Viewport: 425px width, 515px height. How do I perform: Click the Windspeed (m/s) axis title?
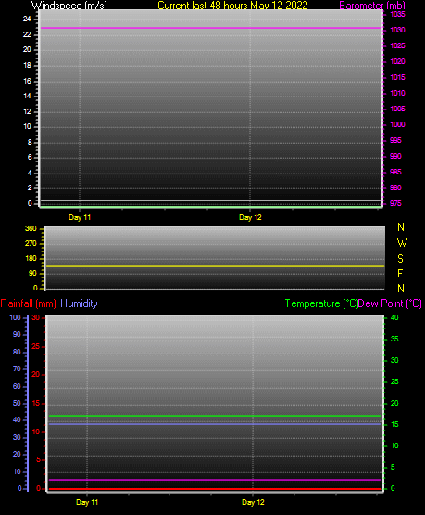click(69, 6)
